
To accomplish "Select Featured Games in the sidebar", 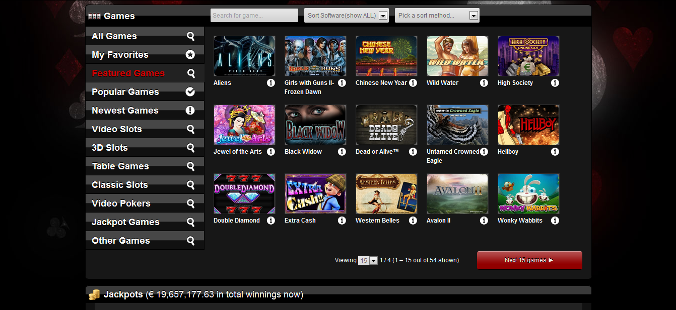I will point(145,73).
